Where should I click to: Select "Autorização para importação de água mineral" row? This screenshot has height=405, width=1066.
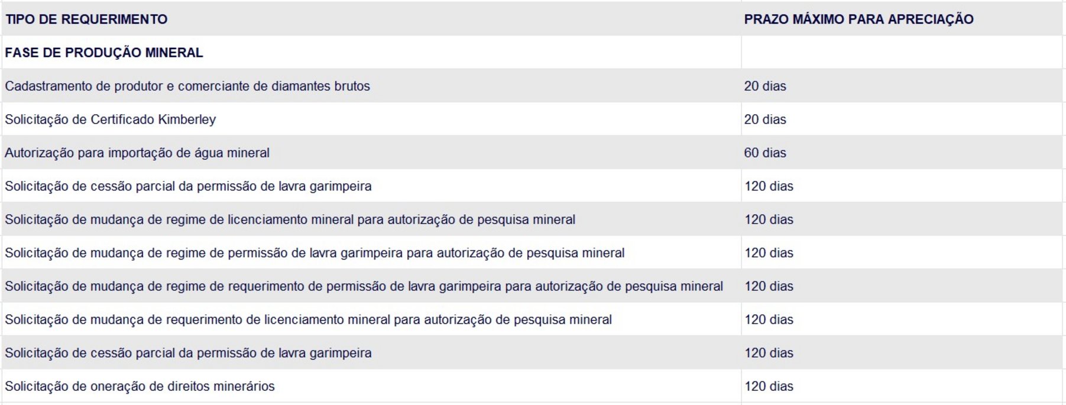point(137,153)
